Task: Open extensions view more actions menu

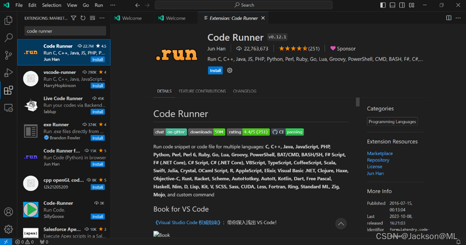Action: (102, 18)
